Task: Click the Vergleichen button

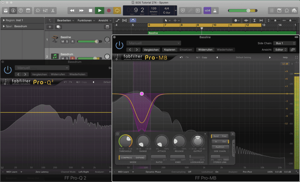Action: coord(151,49)
